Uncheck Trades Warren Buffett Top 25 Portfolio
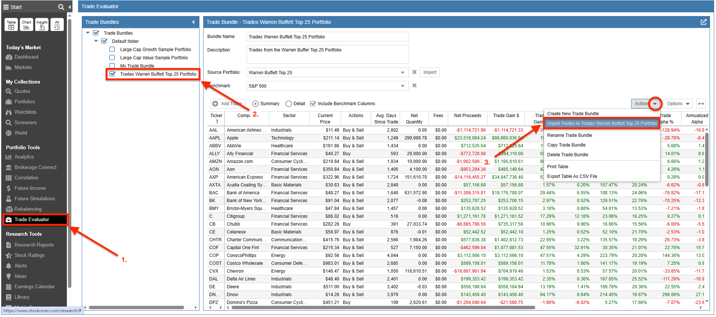The width and height of the screenshot is (716, 317). [112, 74]
